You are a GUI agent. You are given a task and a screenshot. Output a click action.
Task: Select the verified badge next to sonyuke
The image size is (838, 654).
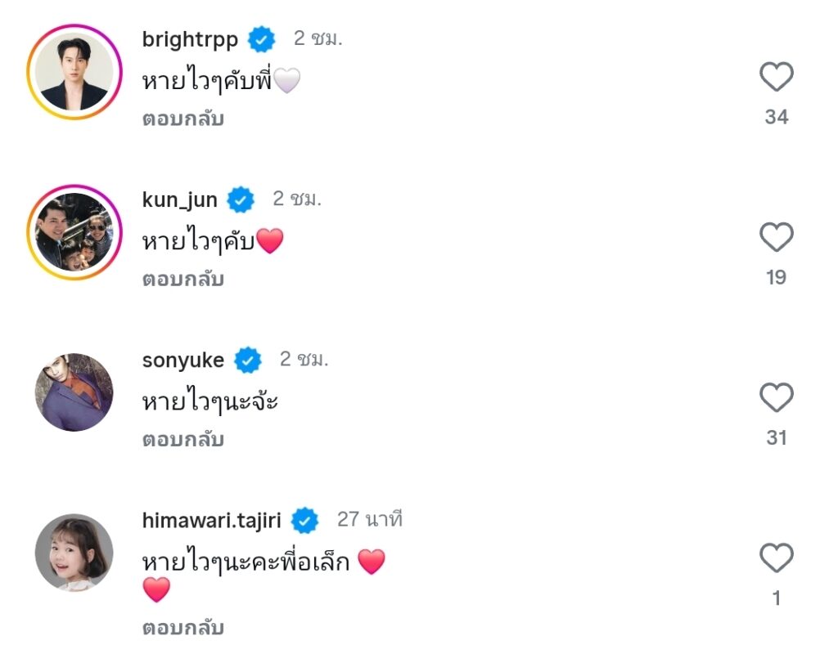tap(248, 360)
